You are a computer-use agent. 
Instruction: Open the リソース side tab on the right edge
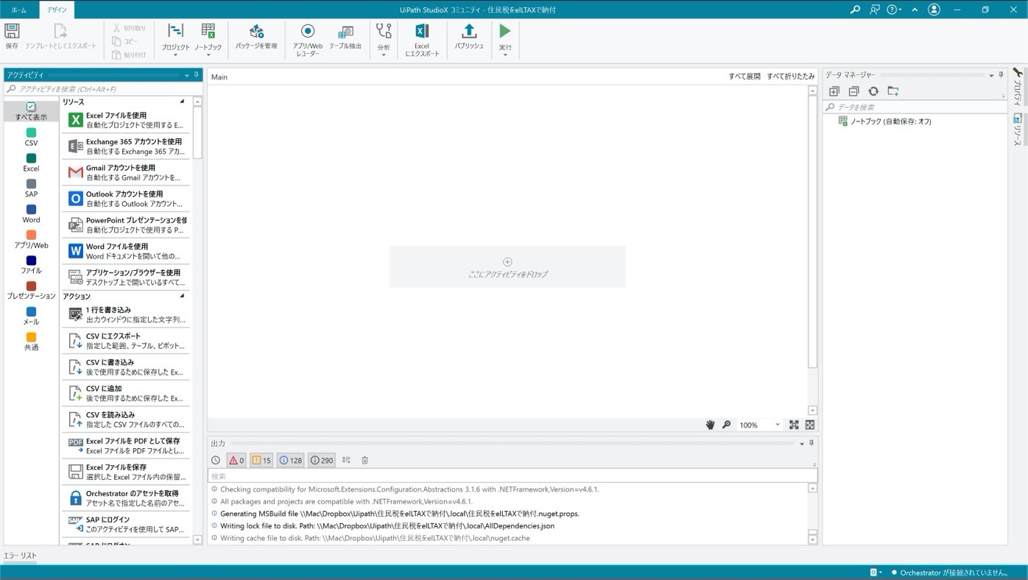coord(1017,129)
